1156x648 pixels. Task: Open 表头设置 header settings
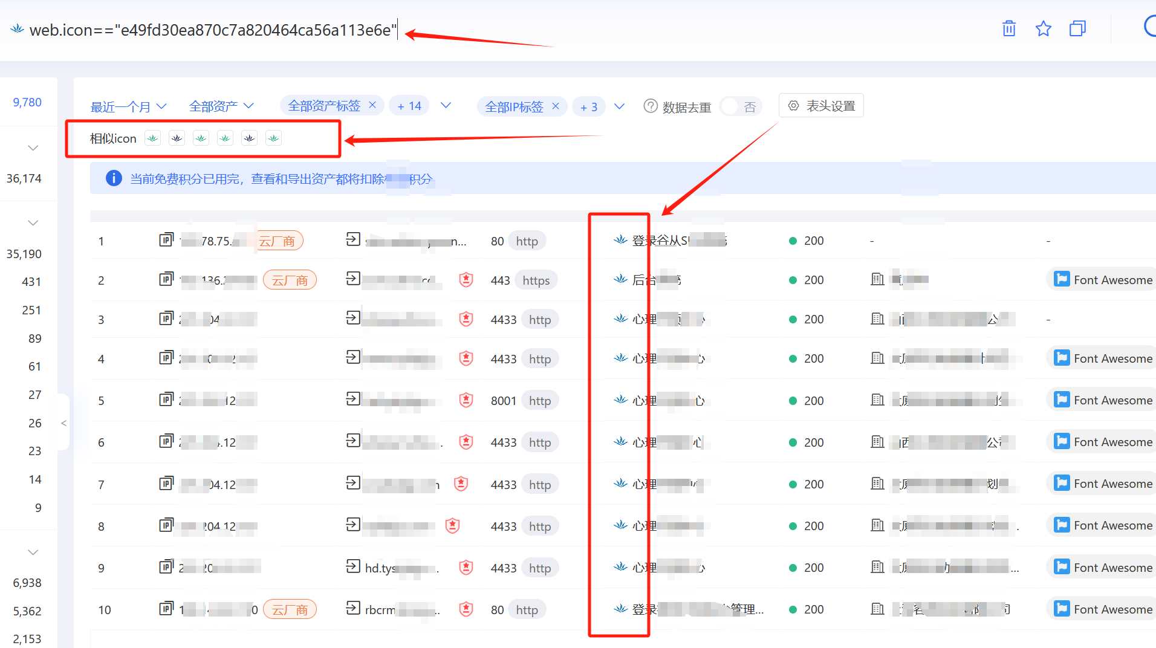821,106
